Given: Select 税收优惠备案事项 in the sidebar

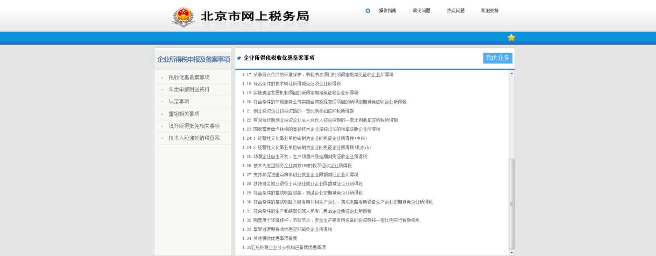Looking at the screenshot, I should coord(189,77).
